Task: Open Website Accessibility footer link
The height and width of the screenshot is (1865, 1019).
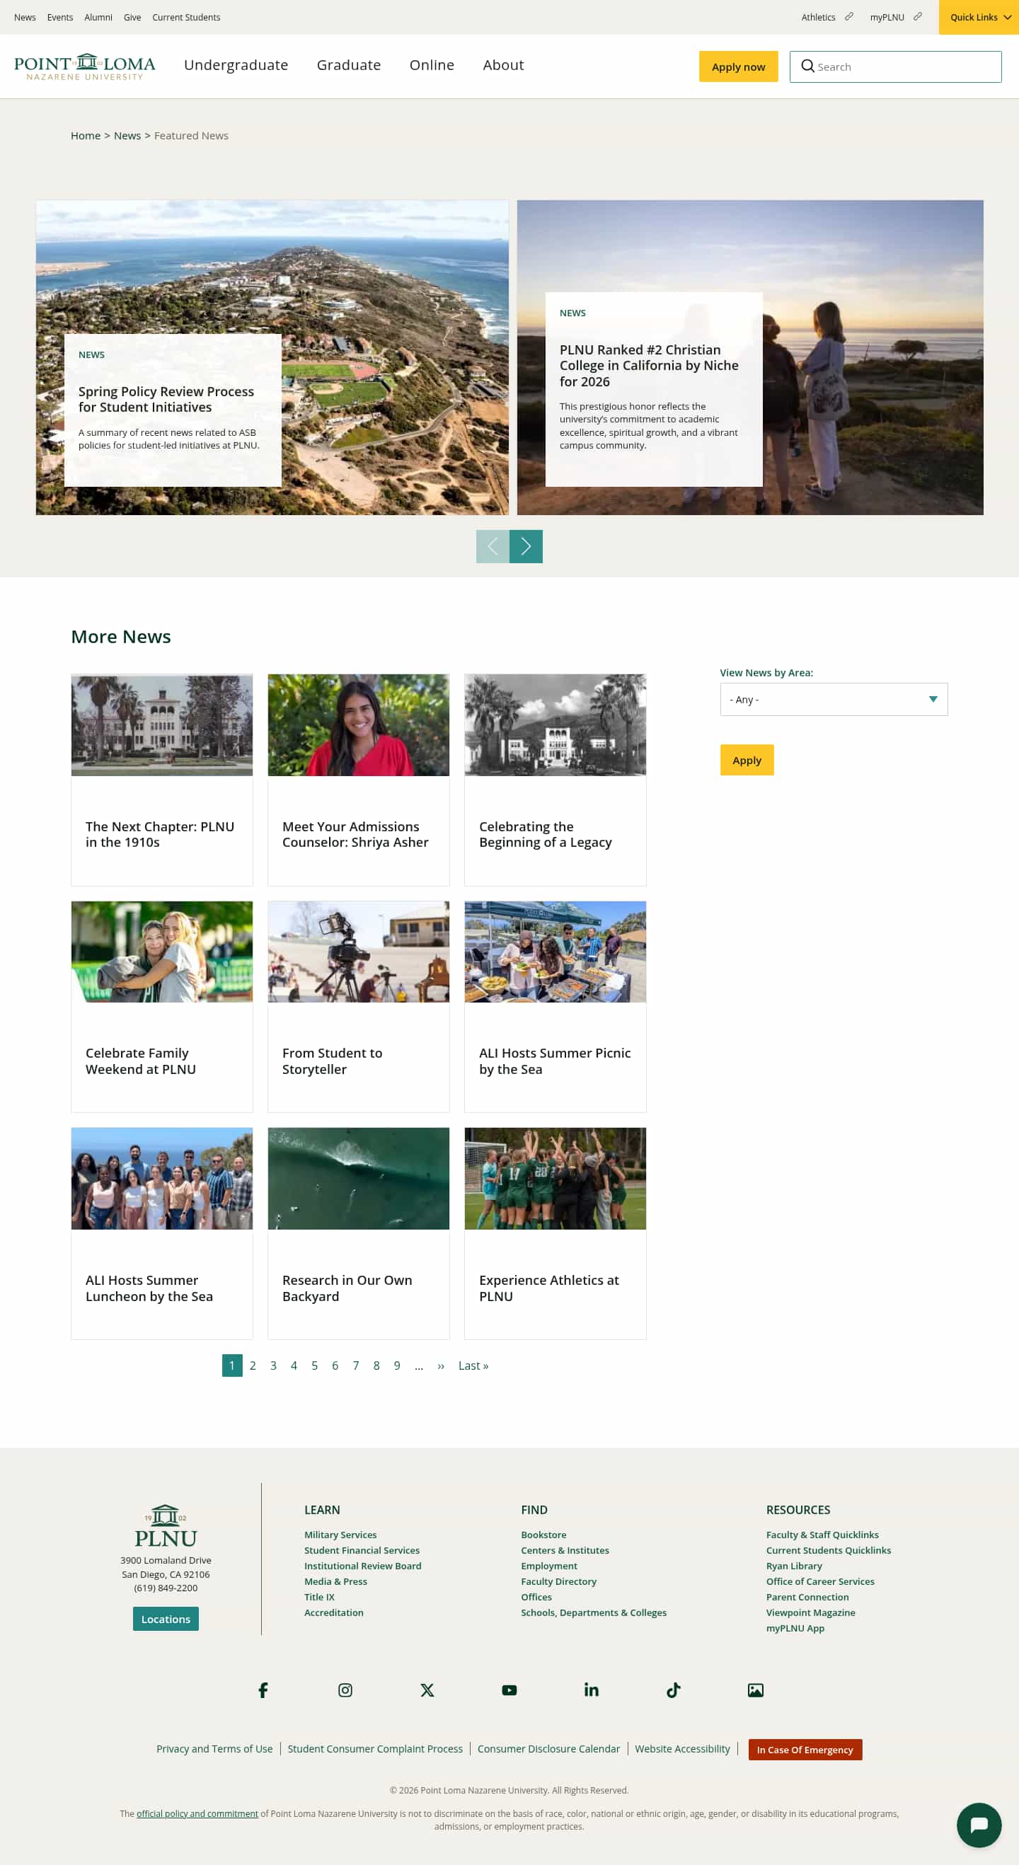Action: 682,1749
